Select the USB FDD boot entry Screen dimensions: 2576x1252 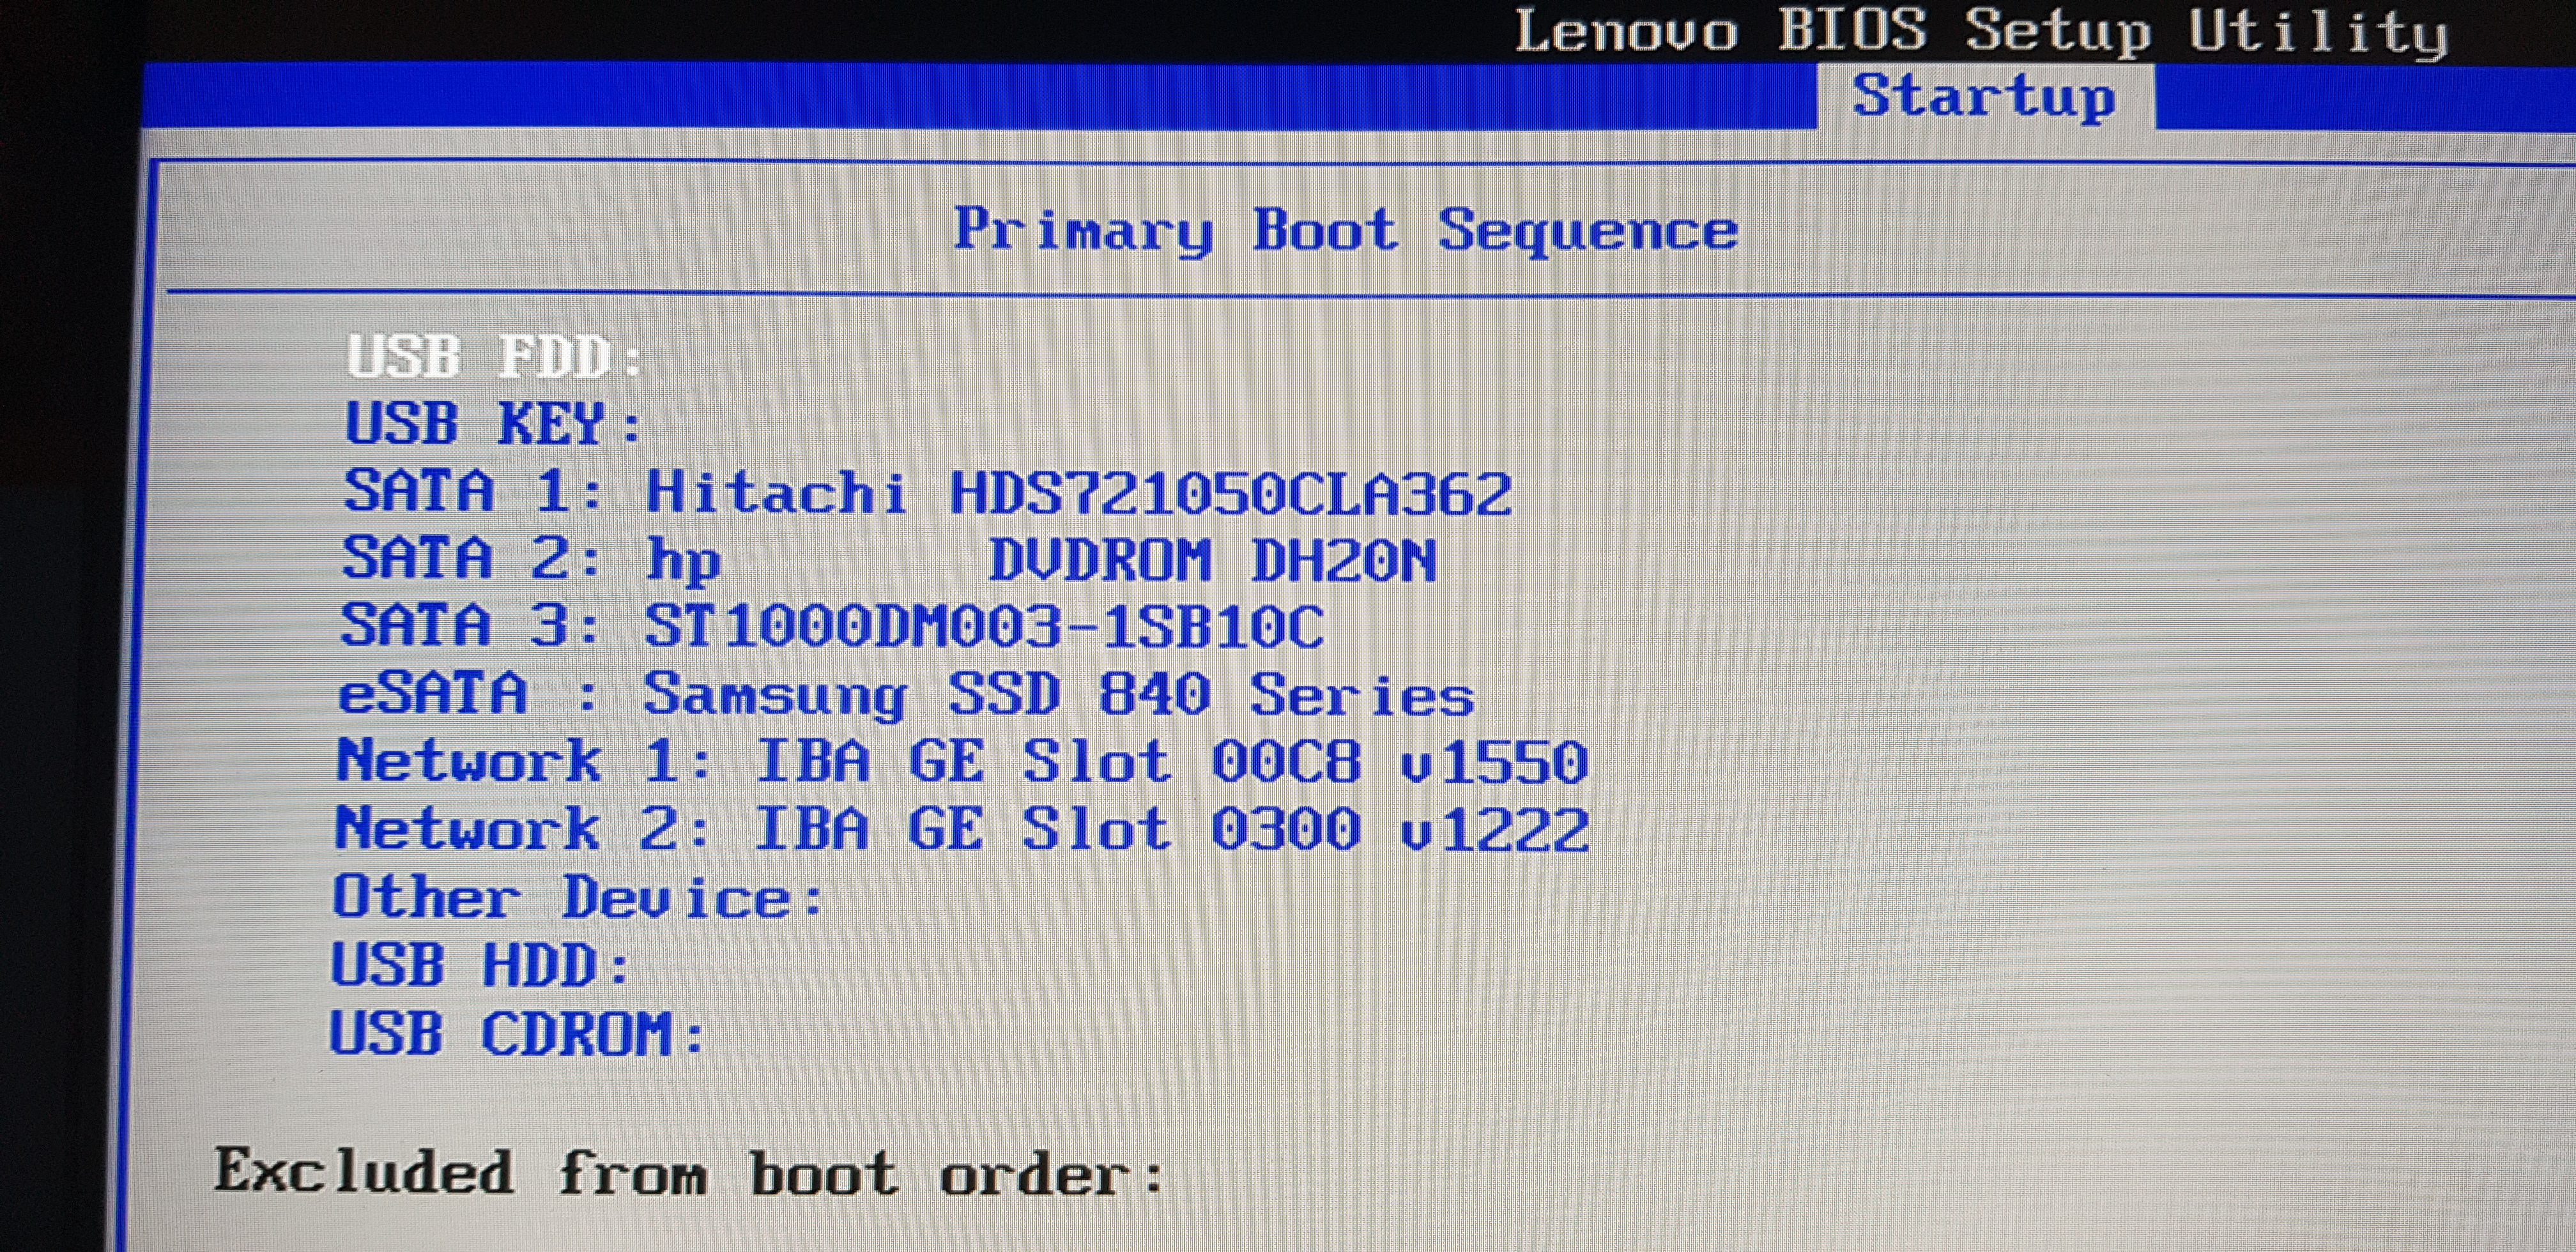pos(494,356)
